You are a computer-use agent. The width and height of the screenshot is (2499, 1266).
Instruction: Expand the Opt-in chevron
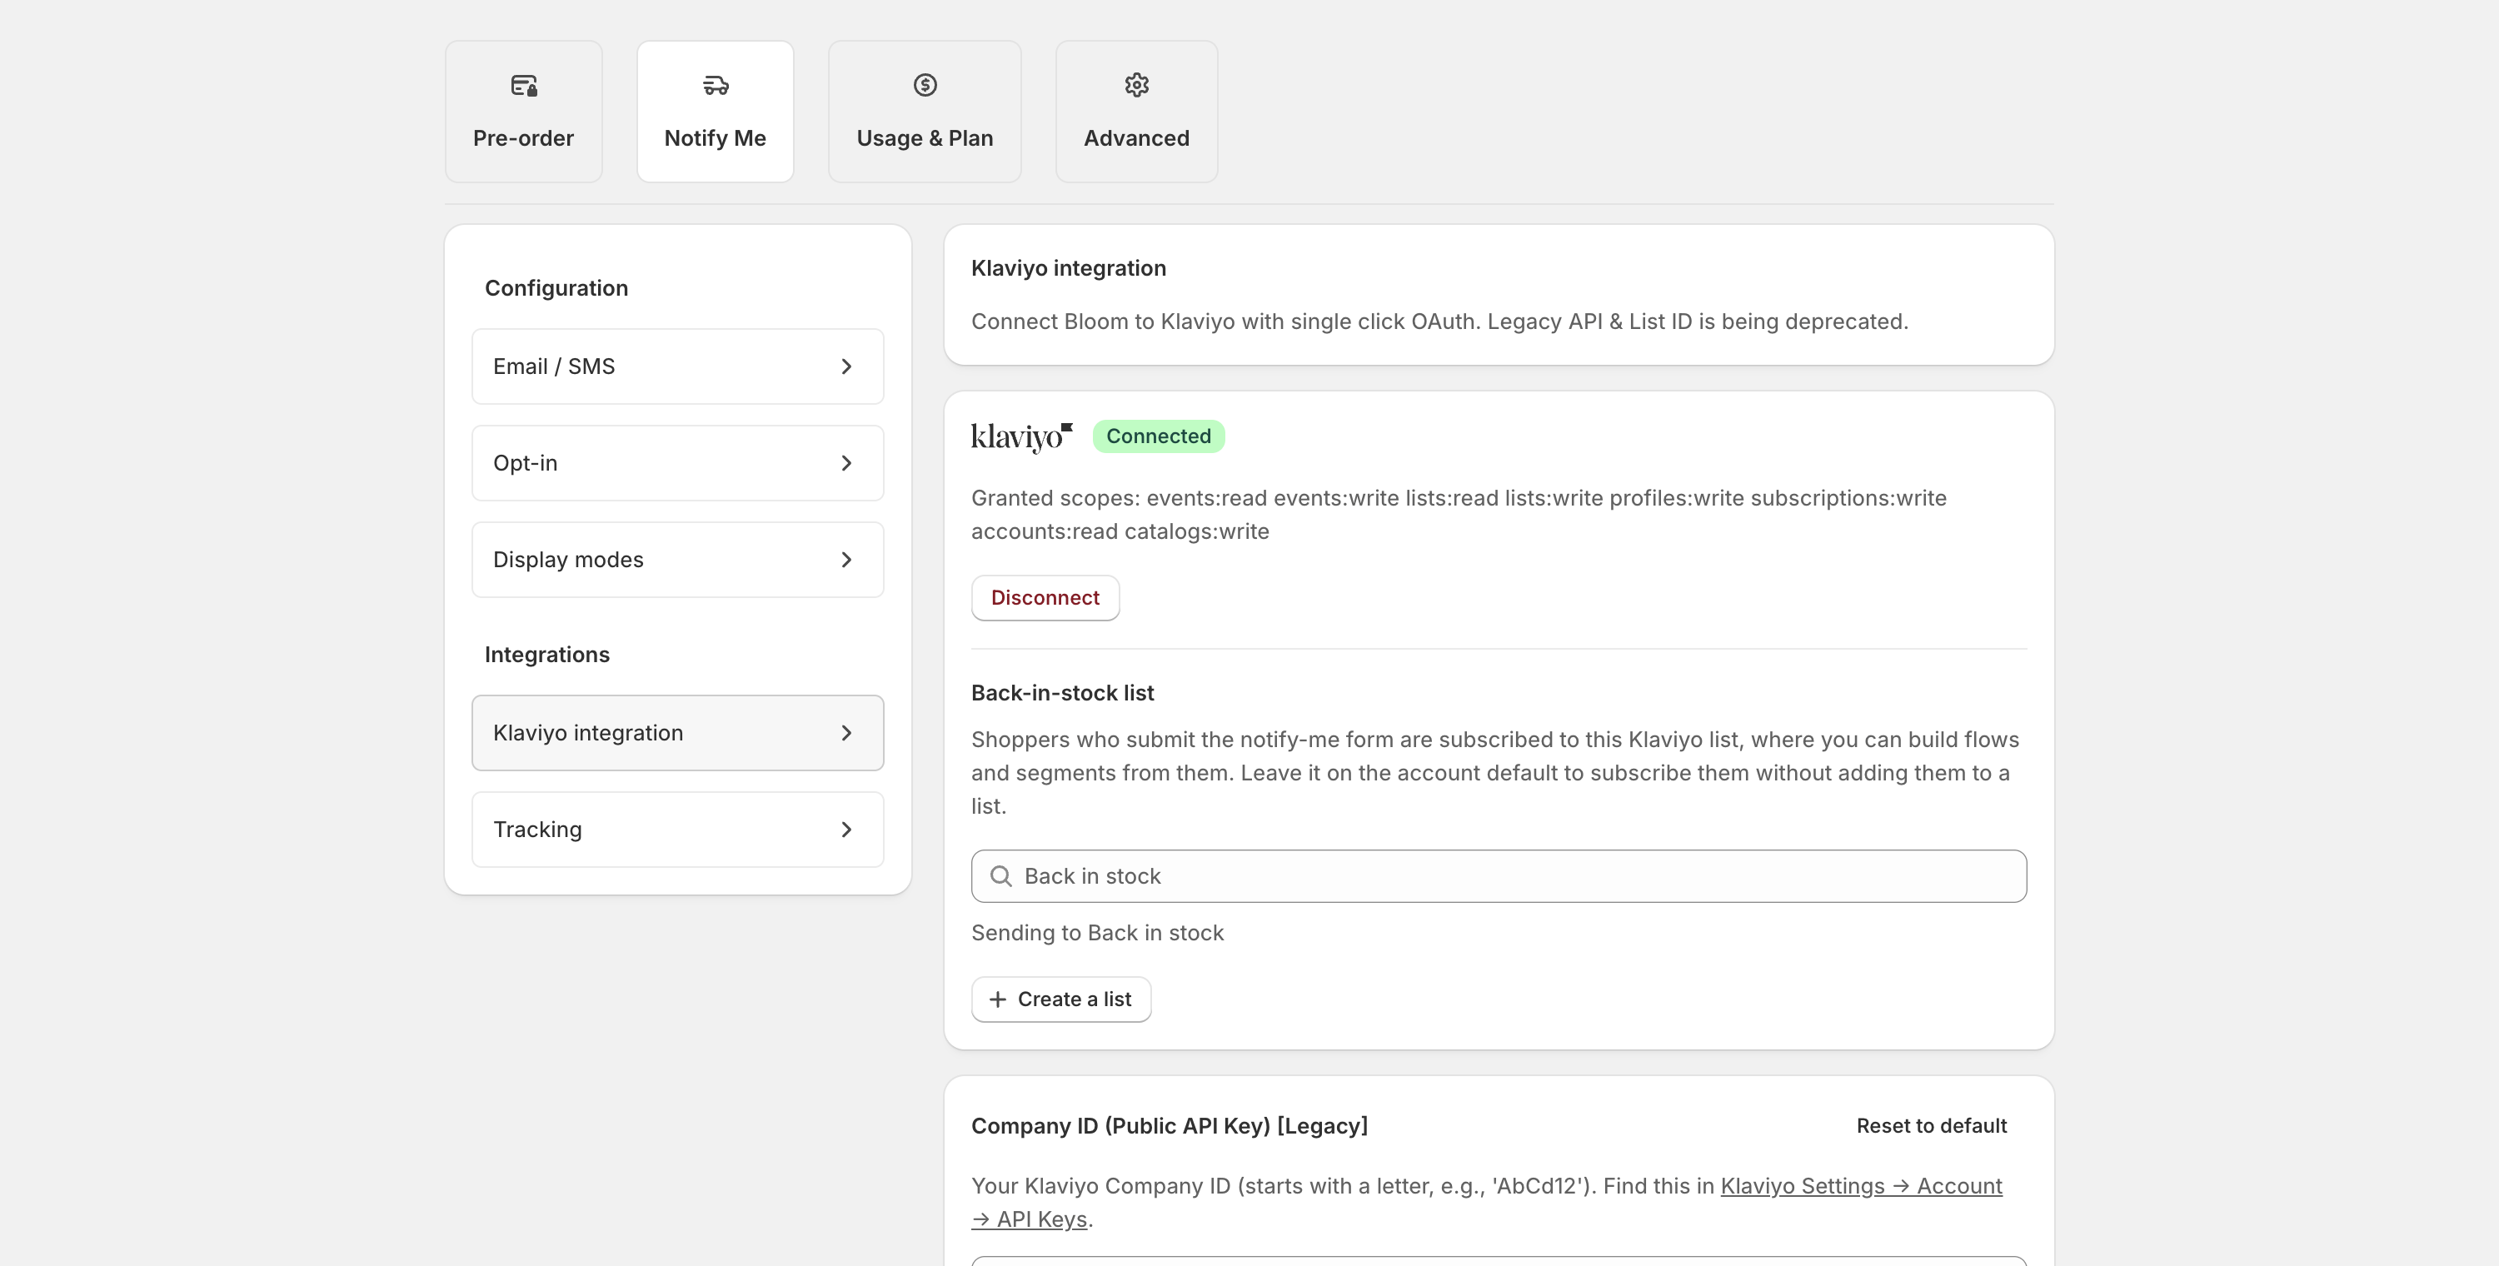click(x=847, y=464)
